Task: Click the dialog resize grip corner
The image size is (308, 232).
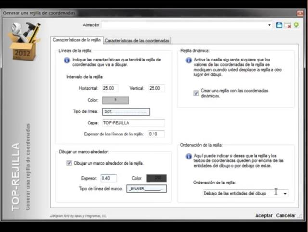Action: (300, 216)
